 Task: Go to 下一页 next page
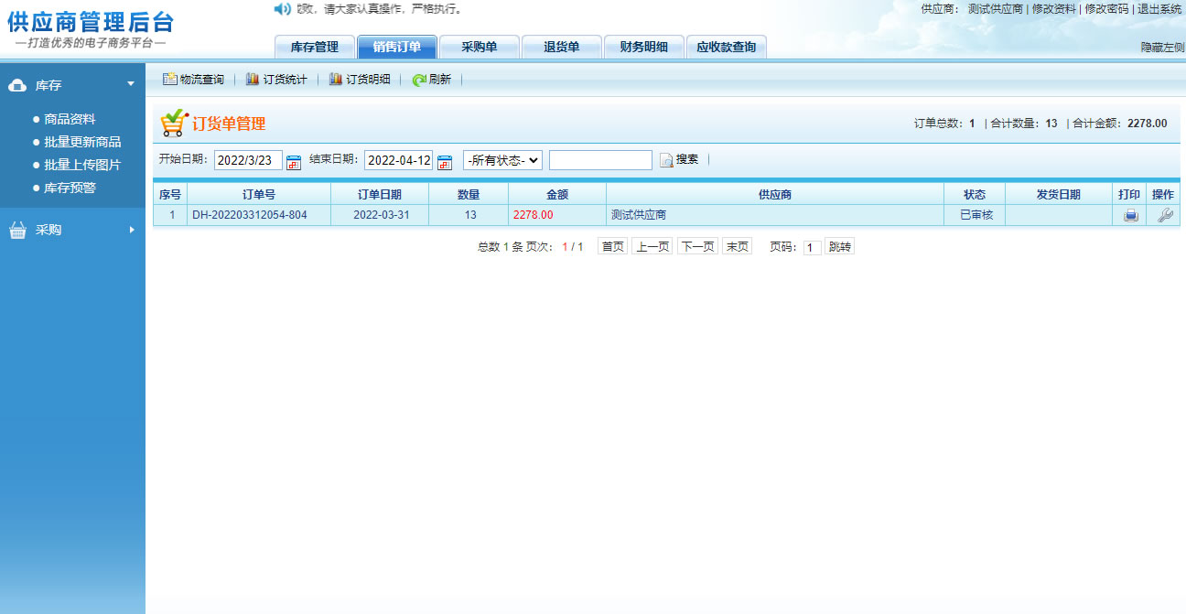coord(697,247)
